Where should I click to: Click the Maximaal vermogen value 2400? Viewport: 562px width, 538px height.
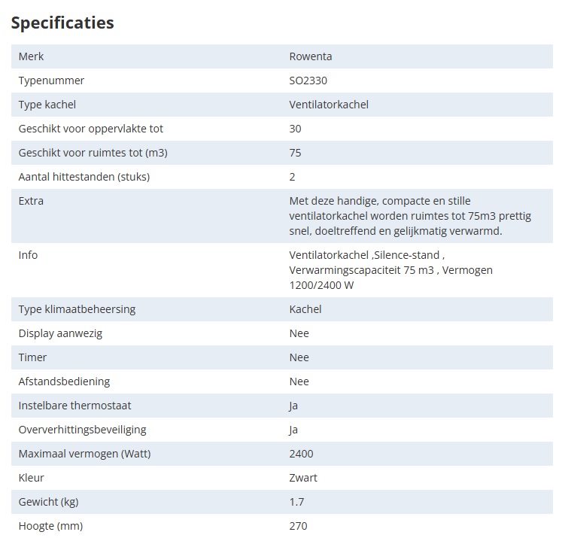pos(301,454)
